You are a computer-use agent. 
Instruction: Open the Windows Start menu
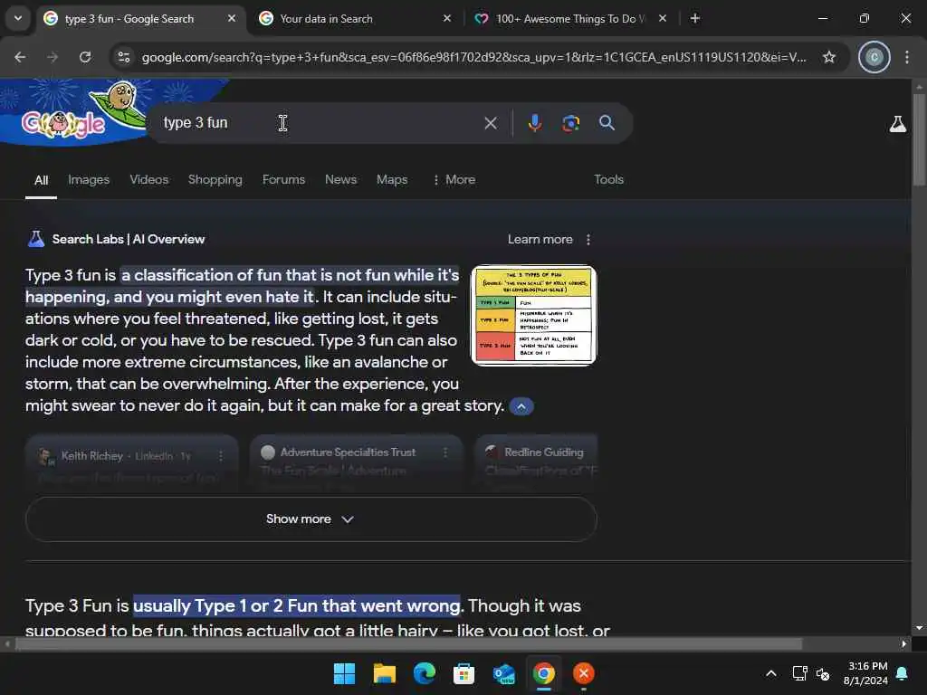344,673
